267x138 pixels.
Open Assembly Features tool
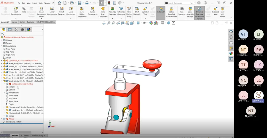coord(113,11)
